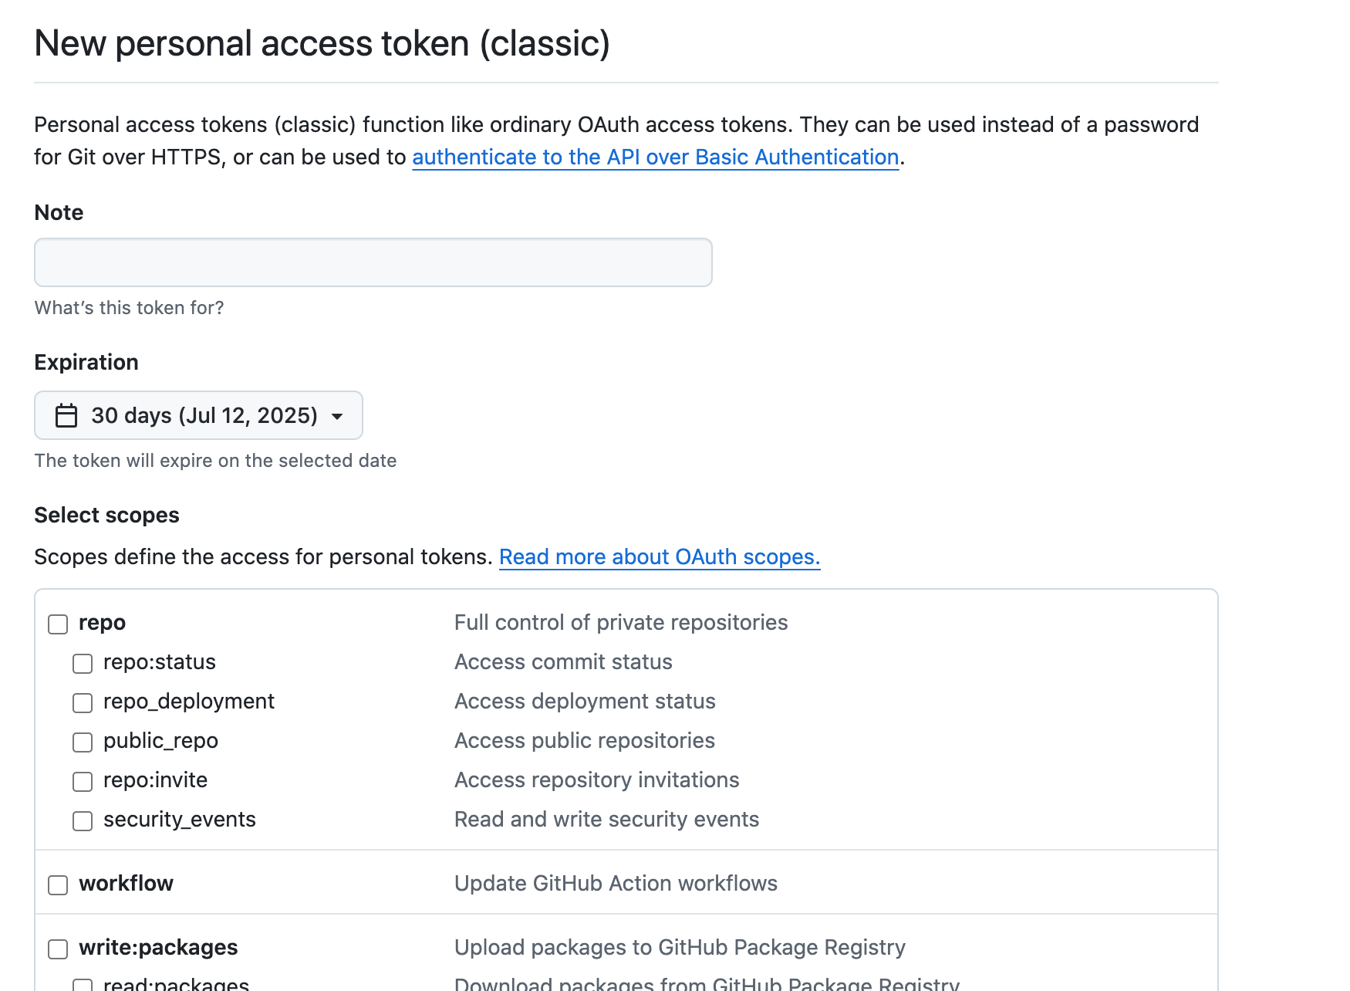Toggle the workflow scope checkbox

tap(58, 884)
